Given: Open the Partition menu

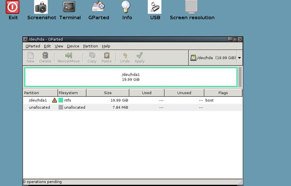Looking at the screenshot, I should (90, 46).
